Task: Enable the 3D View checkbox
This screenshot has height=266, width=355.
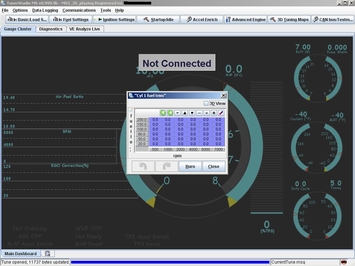Action: 206,103
